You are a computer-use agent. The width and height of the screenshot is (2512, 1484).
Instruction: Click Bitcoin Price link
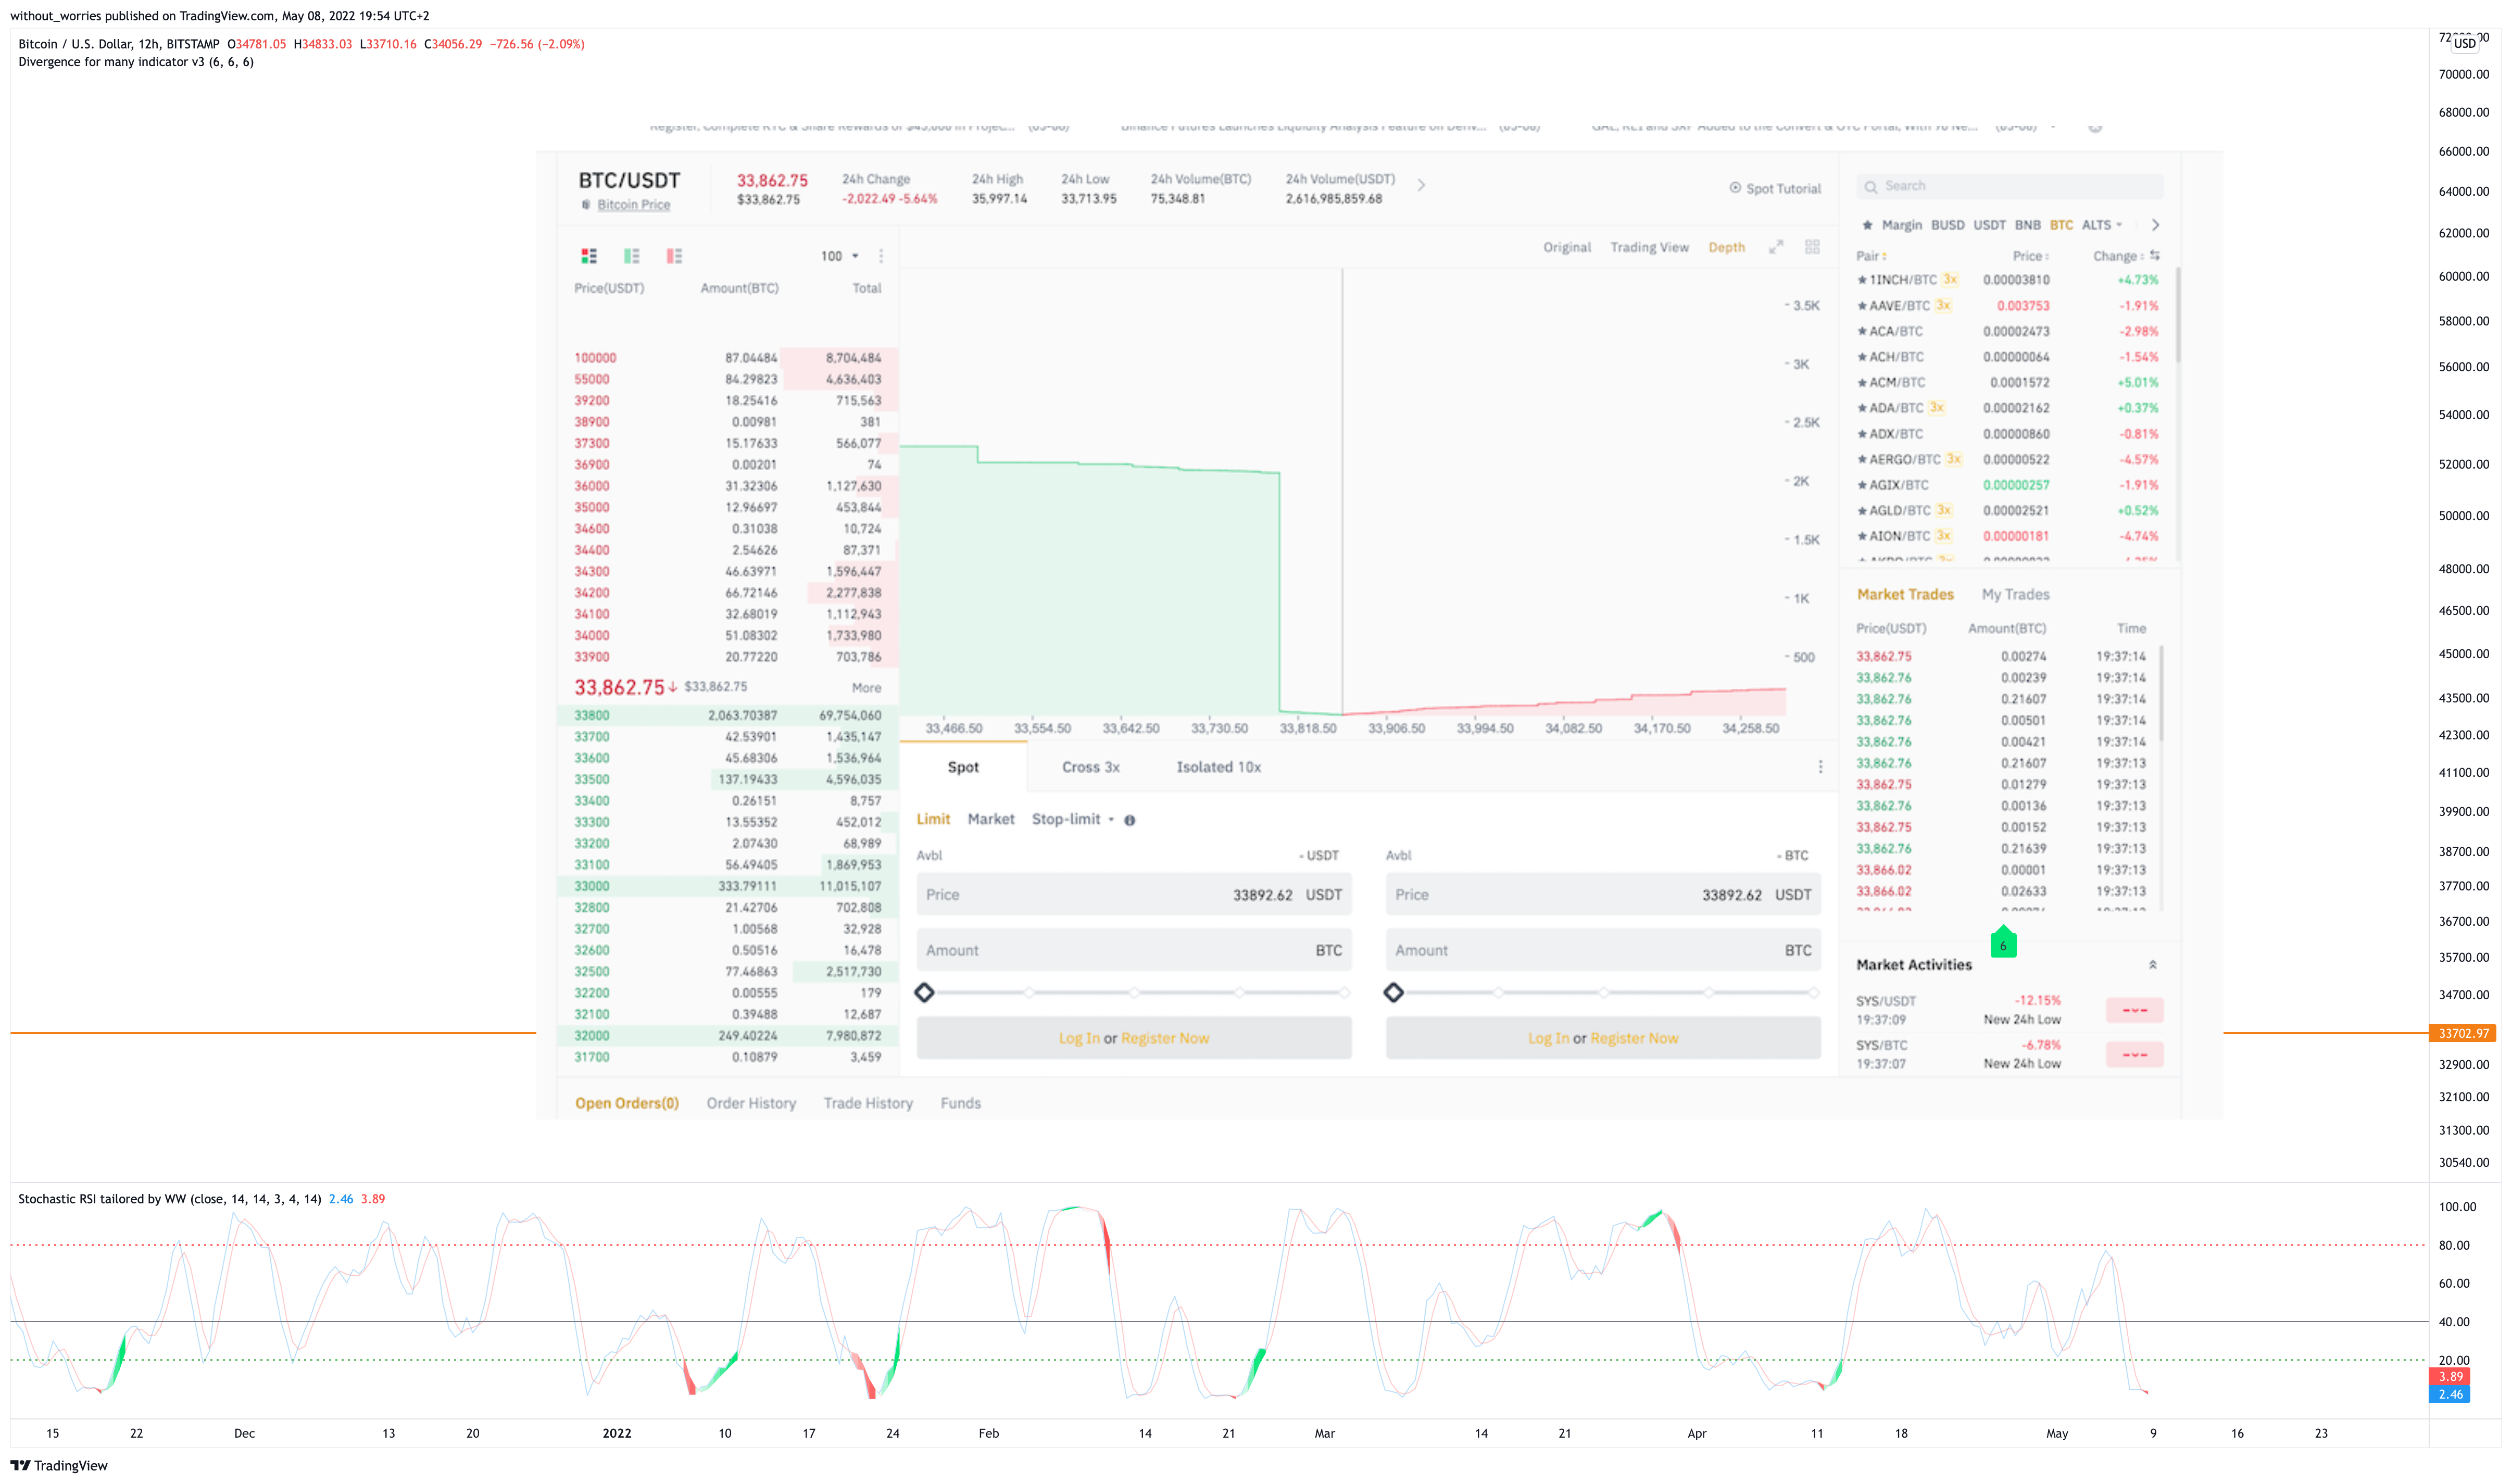(634, 204)
